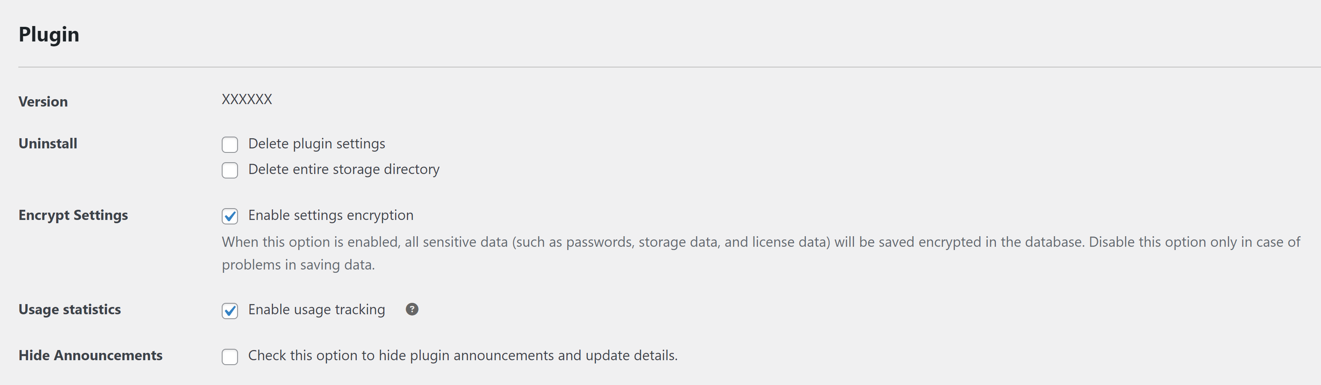This screenshot has width=1321, height=385.
Task: Click the Uninstall row label
Action: pos(48,144)
